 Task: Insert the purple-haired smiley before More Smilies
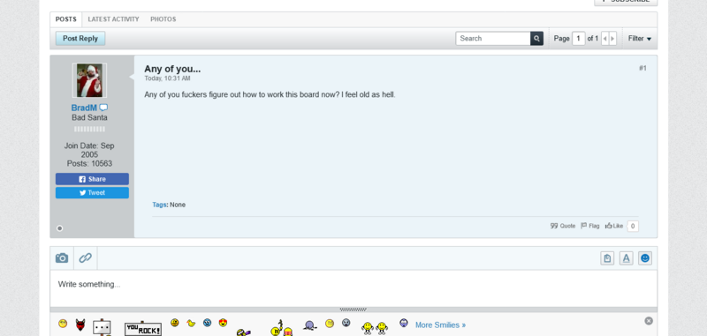coord(404,323)
